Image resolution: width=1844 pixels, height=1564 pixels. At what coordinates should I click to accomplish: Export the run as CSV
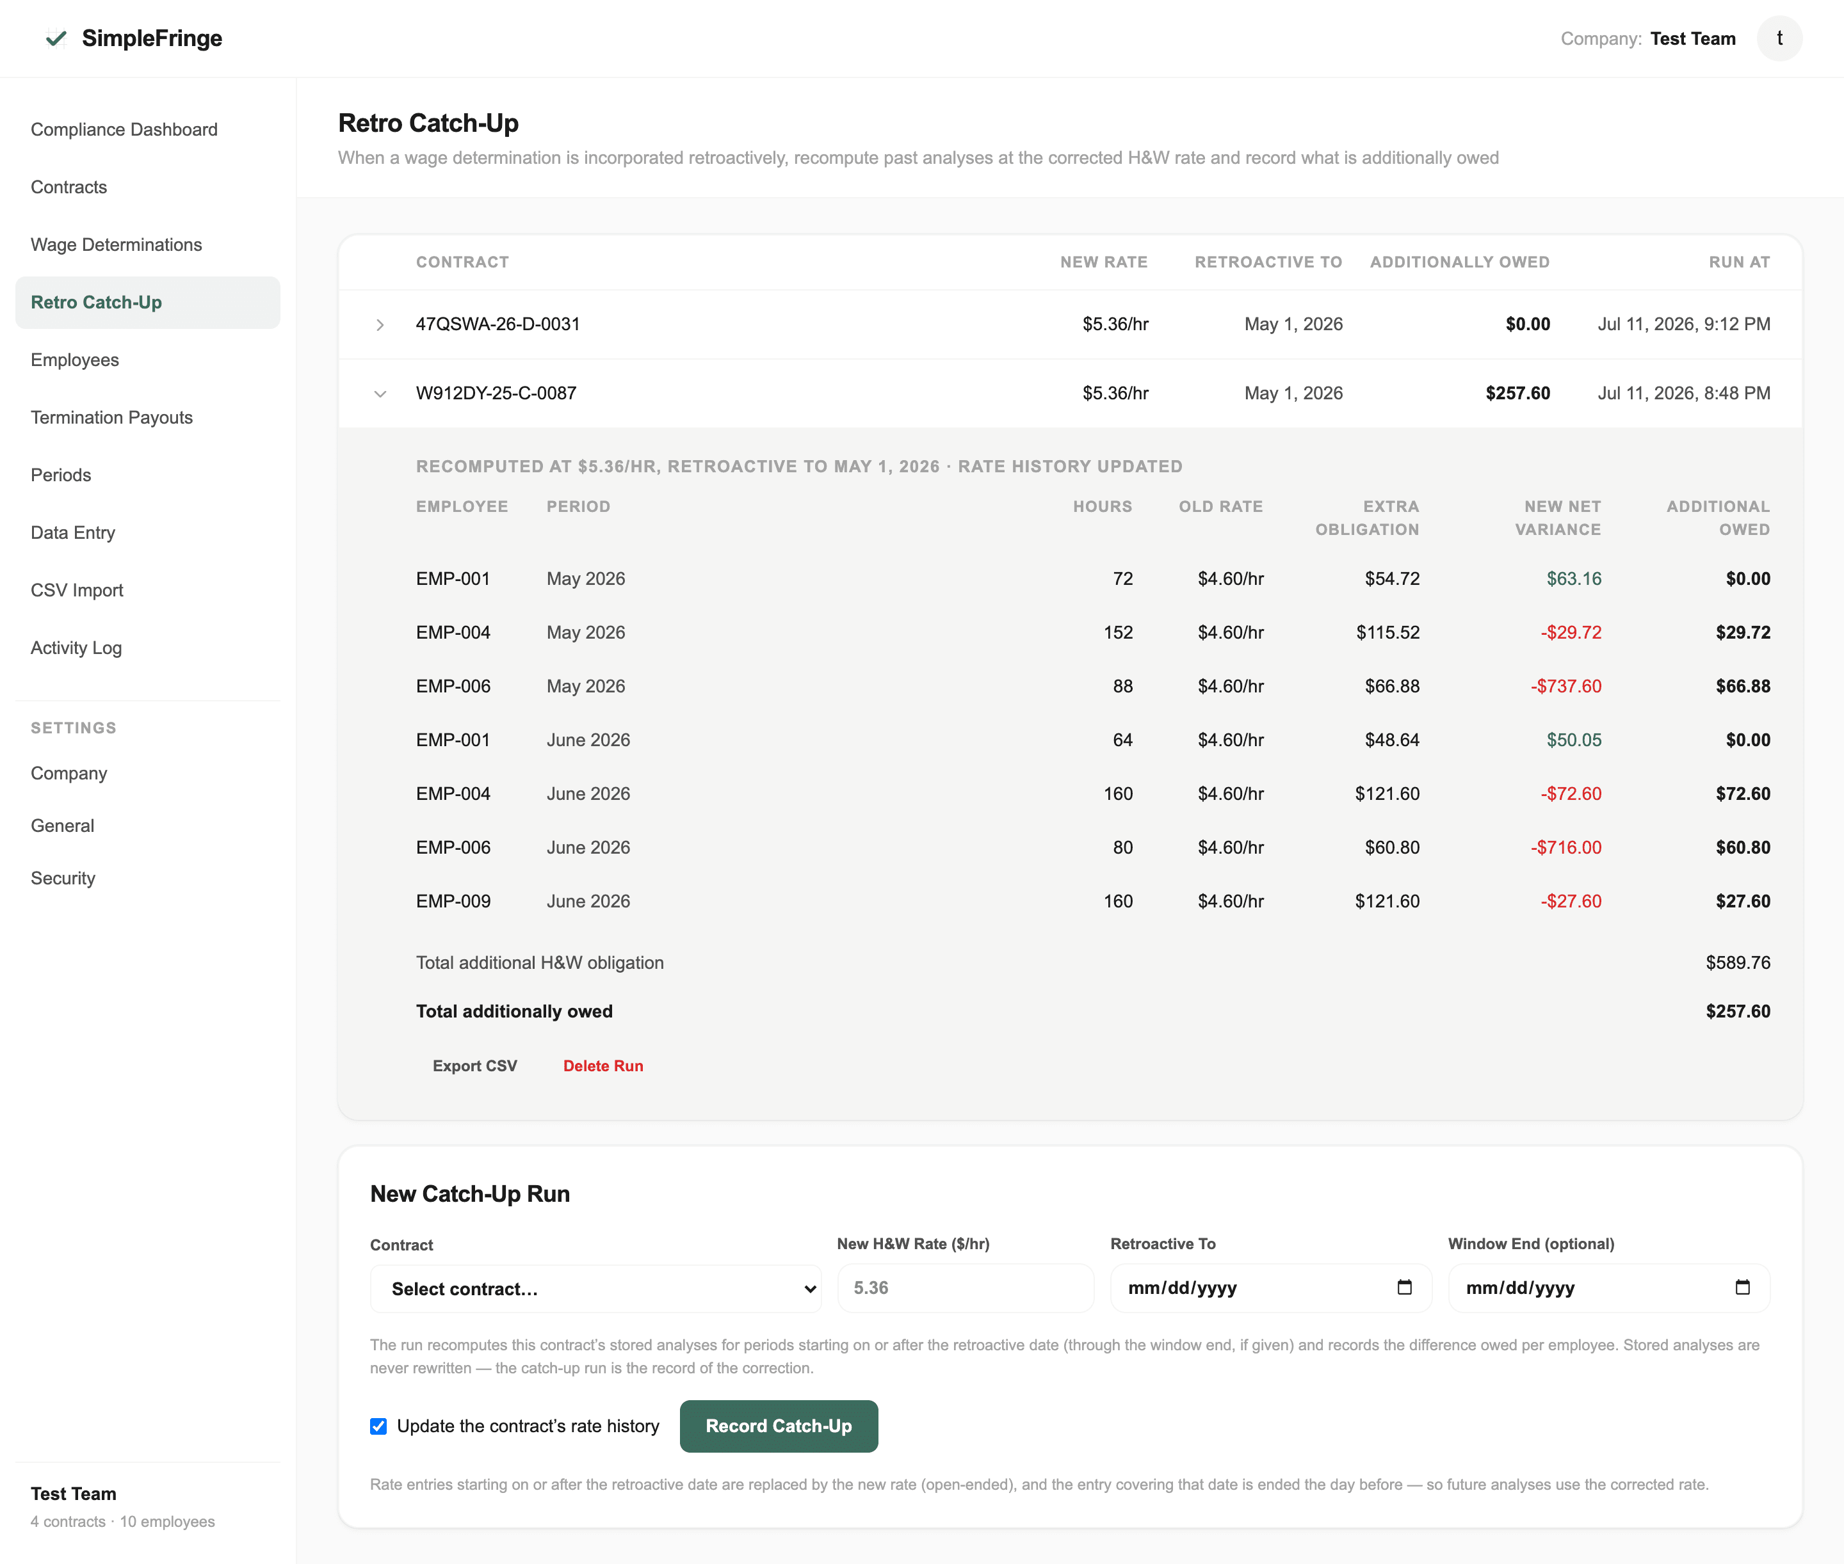pyautogui.click(x=474, y=1065)
